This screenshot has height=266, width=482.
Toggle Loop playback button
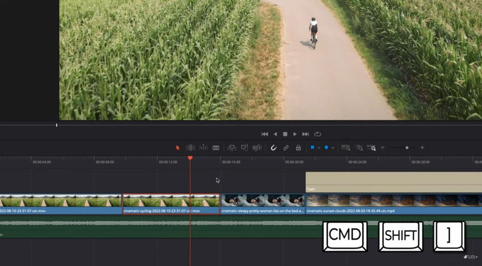[x=318, y=134]
